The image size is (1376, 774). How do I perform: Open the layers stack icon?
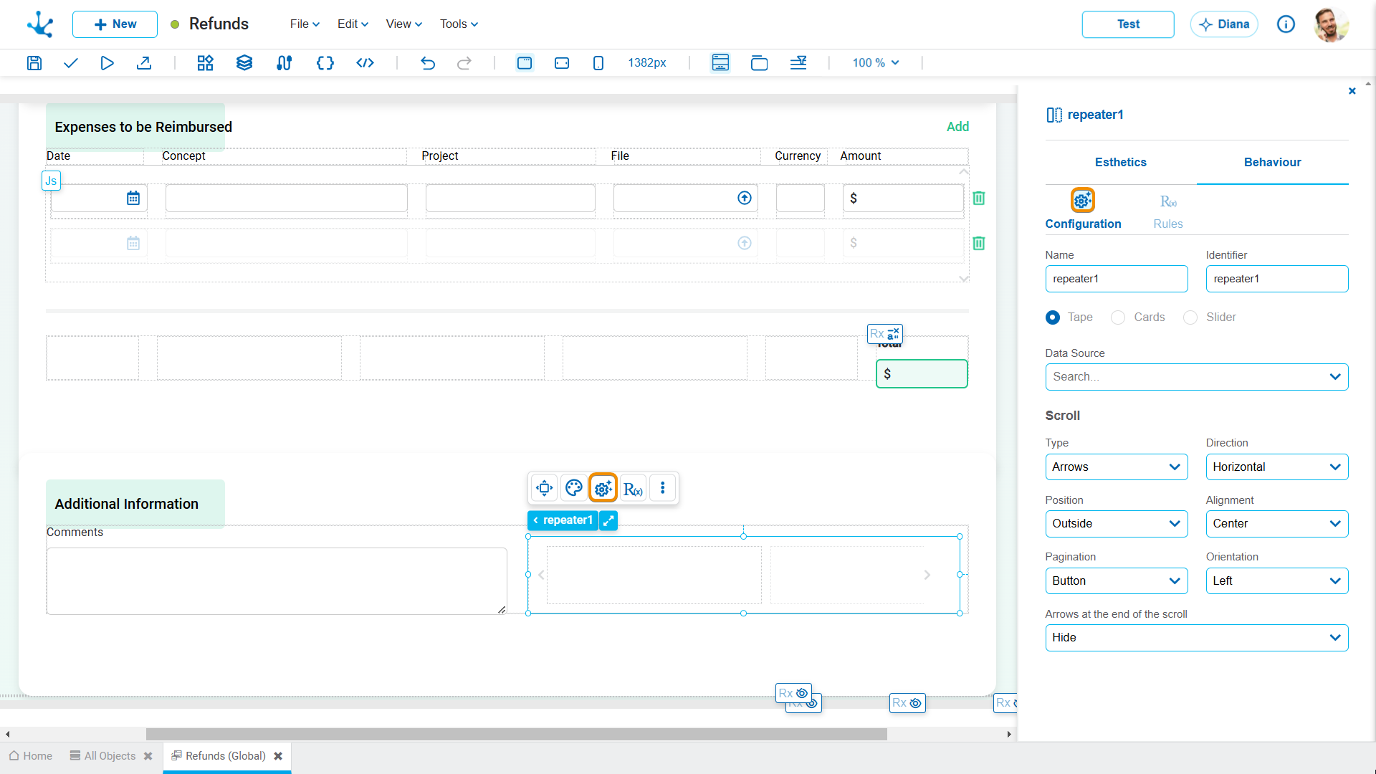coord(244,63)
